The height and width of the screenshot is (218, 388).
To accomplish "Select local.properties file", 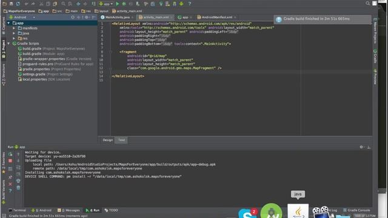I will [44, 79].
